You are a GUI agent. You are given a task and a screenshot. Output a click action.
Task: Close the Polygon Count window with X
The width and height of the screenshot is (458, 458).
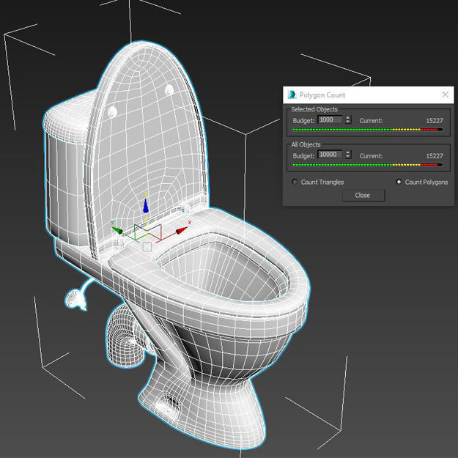[445, 95]
